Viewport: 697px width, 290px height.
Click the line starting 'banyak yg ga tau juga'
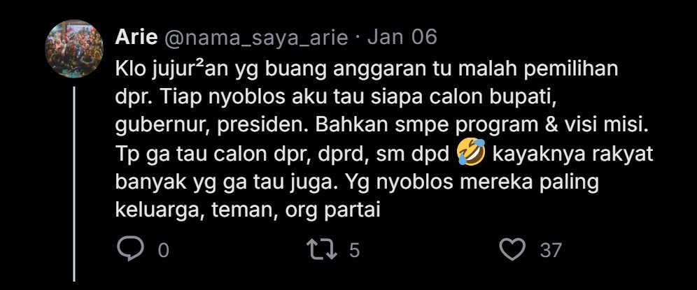[x=357, y=183]
